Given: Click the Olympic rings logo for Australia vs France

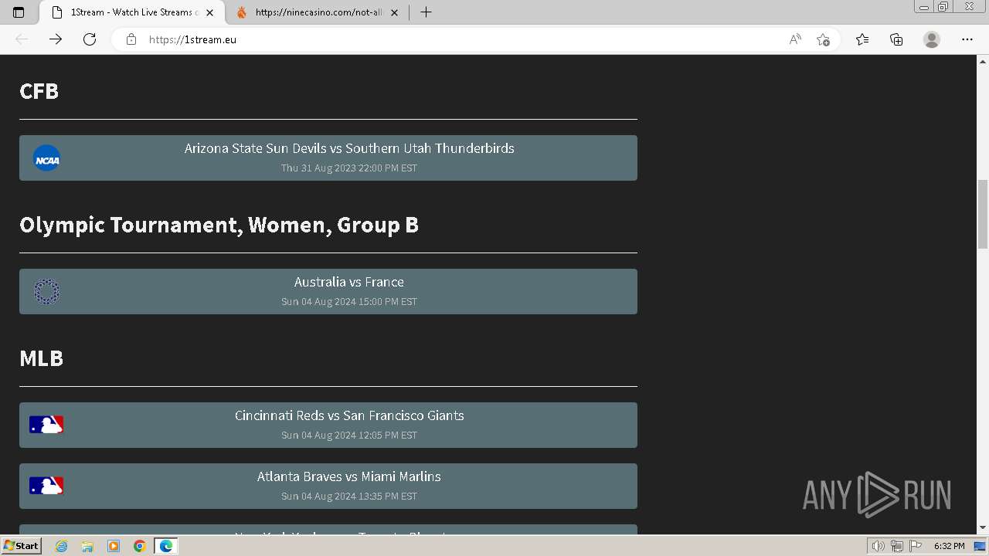Looking at the screenshot, I should pos(46,292).
